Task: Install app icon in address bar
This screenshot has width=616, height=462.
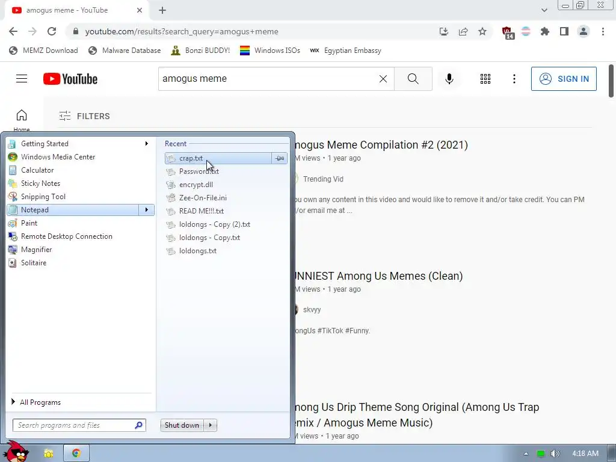Action: click(444, 31)
